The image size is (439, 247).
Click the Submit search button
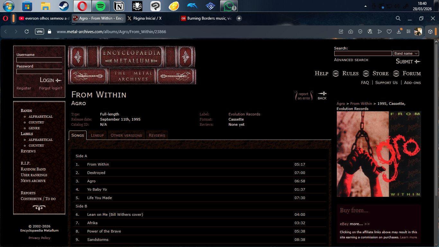pos(408,61)
